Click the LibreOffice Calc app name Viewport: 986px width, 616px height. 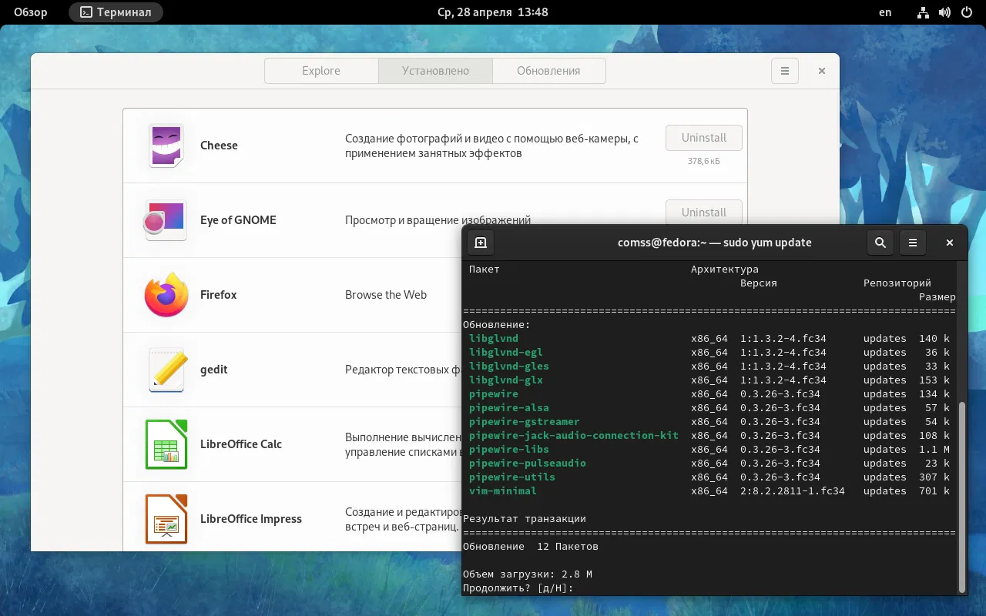point(241,444)
